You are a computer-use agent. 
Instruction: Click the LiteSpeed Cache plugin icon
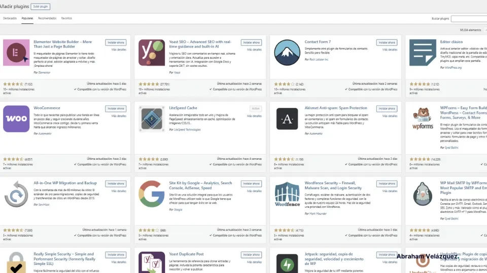point(152,119)
